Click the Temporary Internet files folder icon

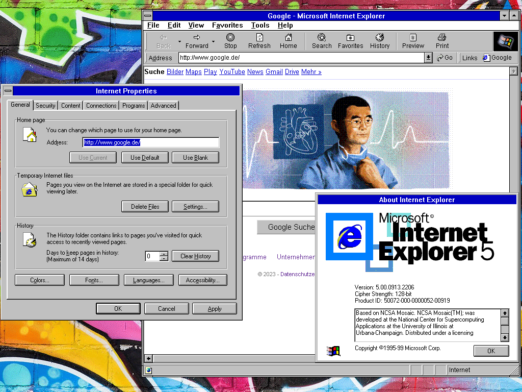click(29, 189)
